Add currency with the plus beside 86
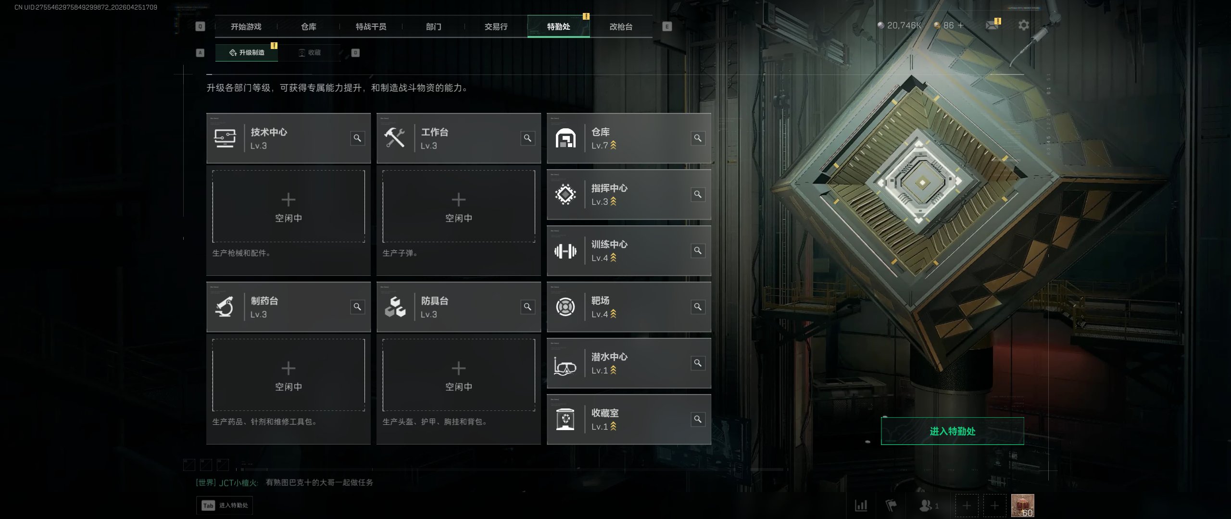Viewport: 1231px width, 519px height. coord(961,25)
